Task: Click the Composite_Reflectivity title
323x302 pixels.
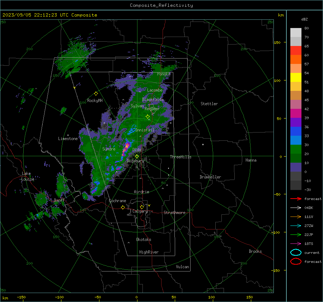Action: pos(161,5)
